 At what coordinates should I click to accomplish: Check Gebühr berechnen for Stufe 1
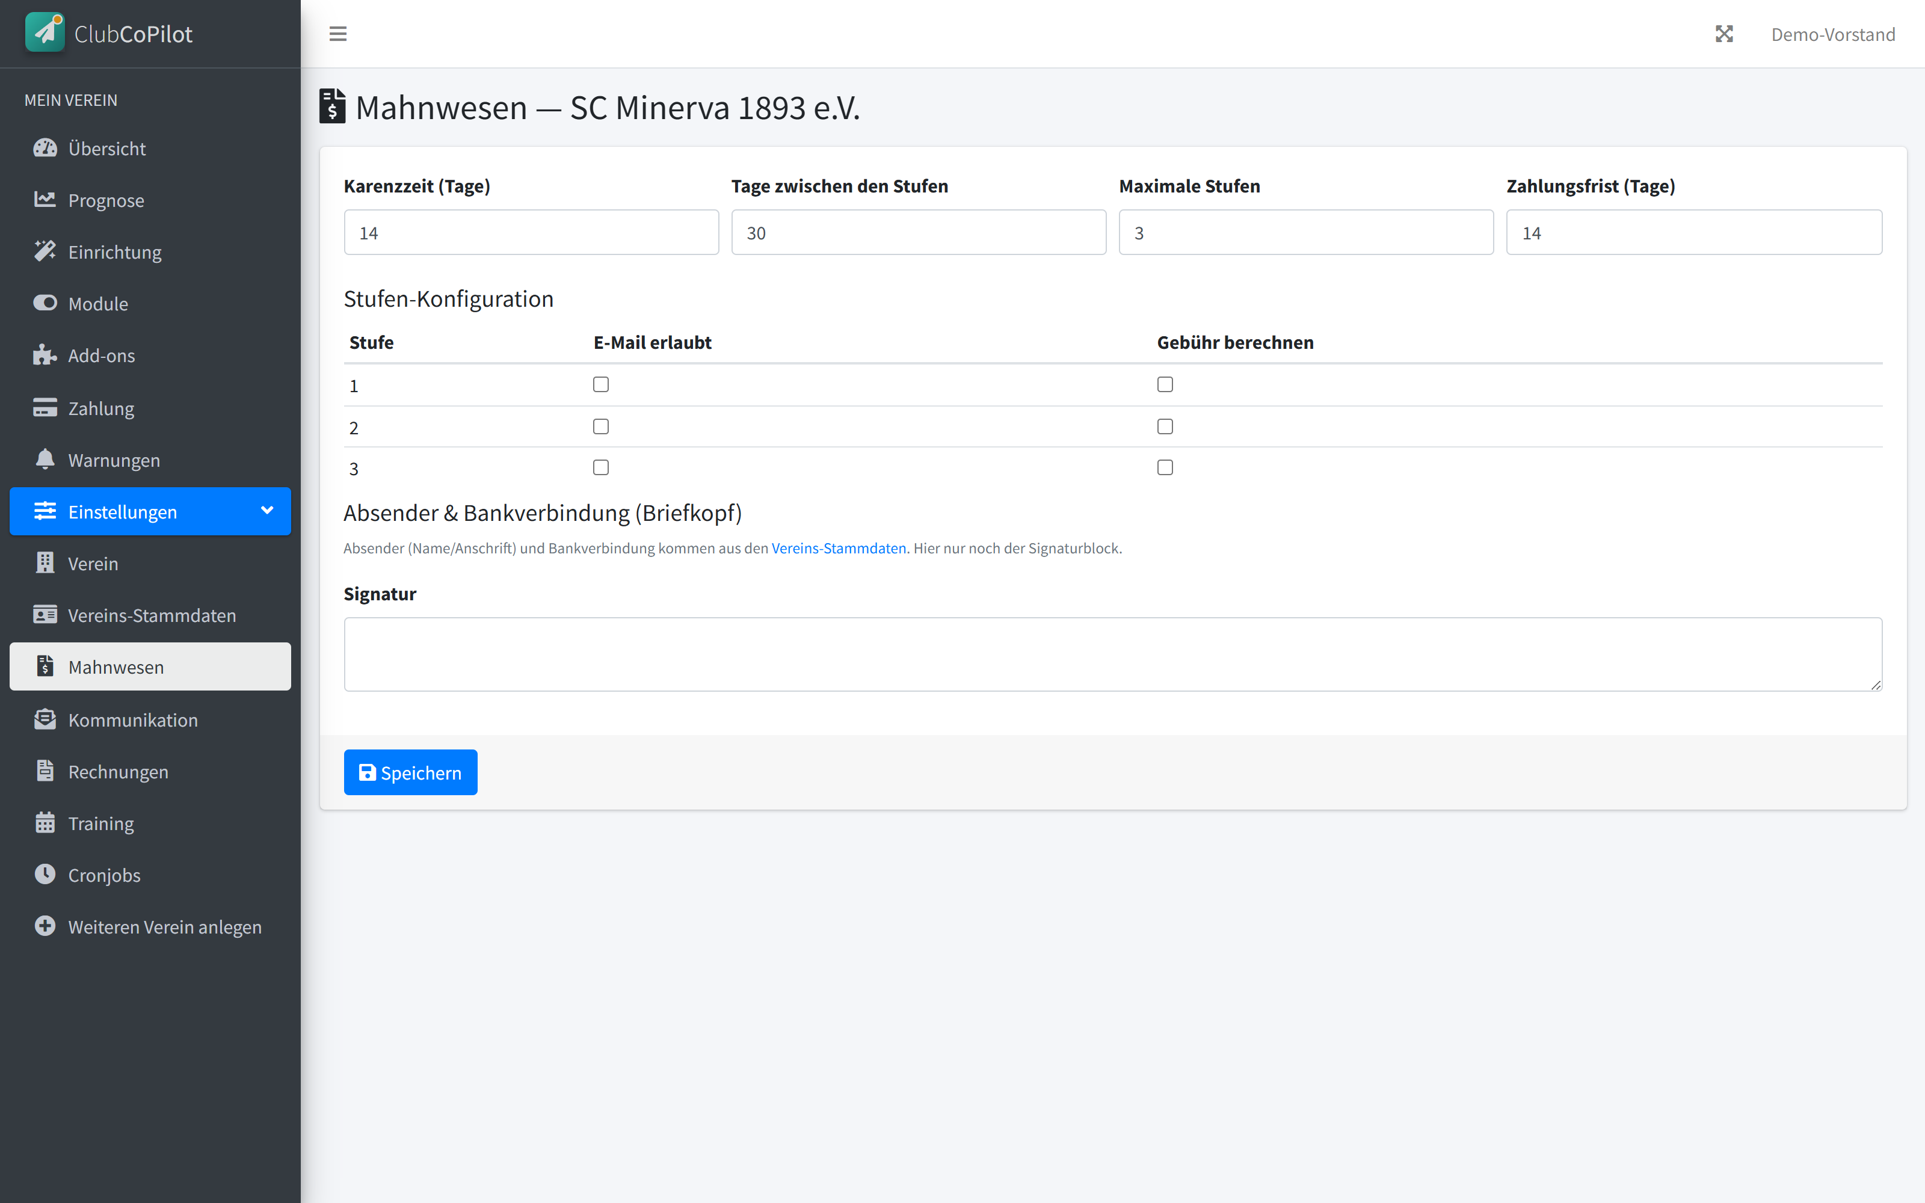[1165, 384]
